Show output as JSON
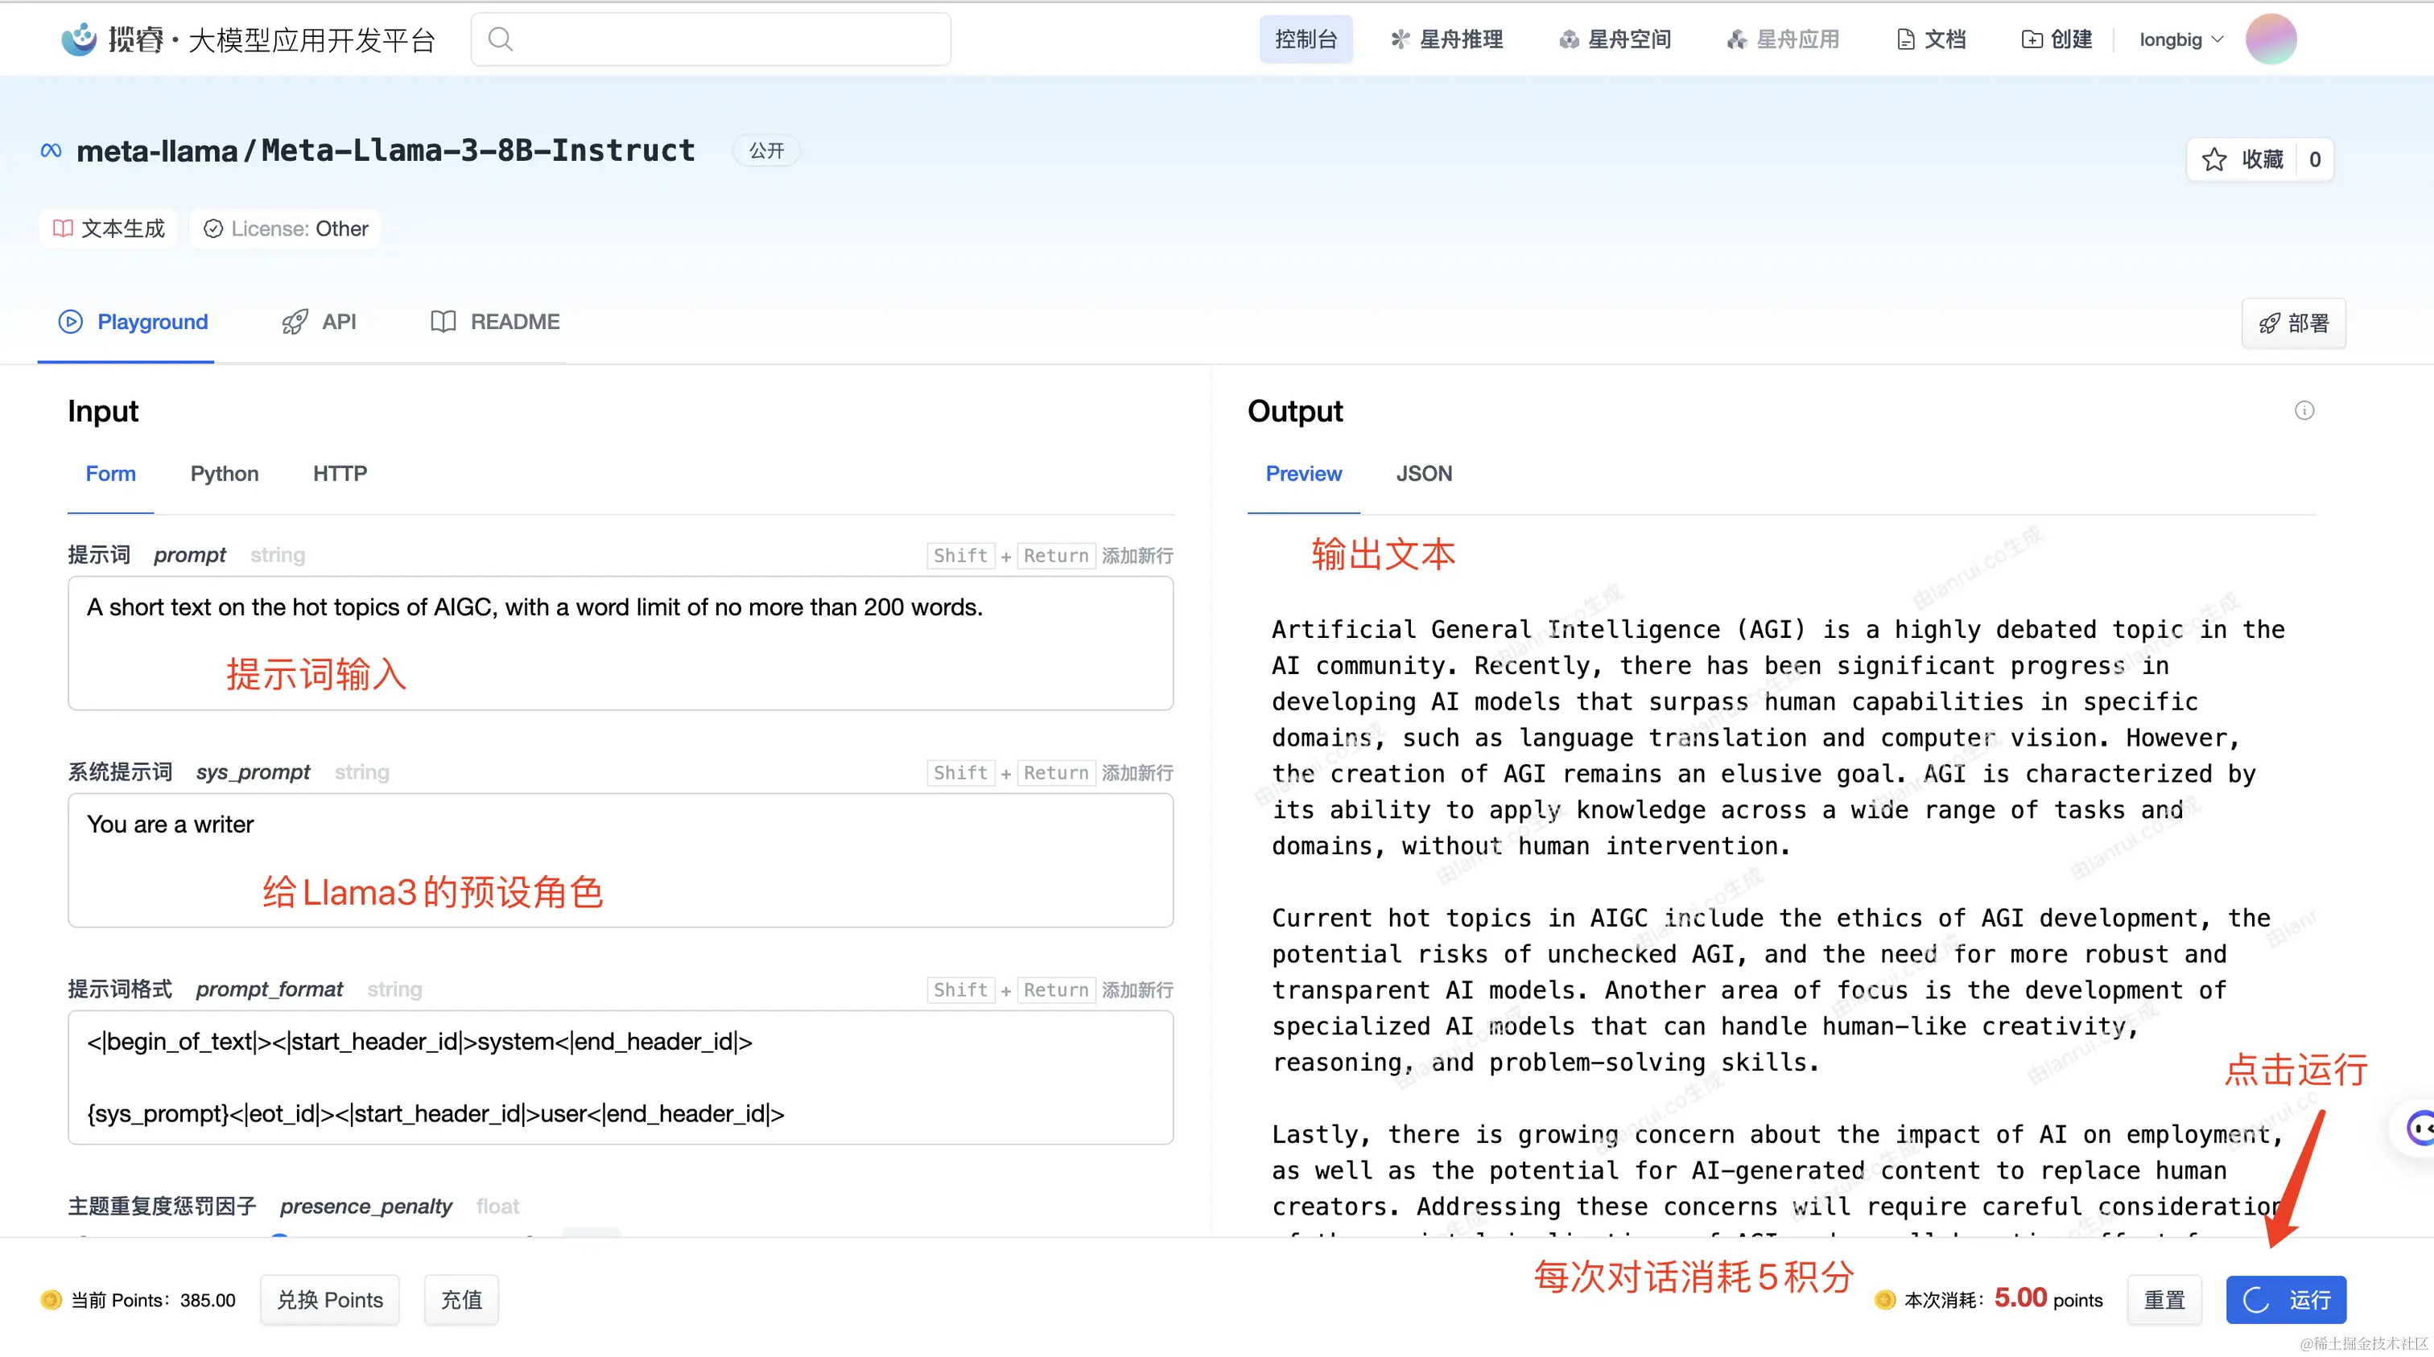2434x1357 pixels. click(x=1423, y=474)
